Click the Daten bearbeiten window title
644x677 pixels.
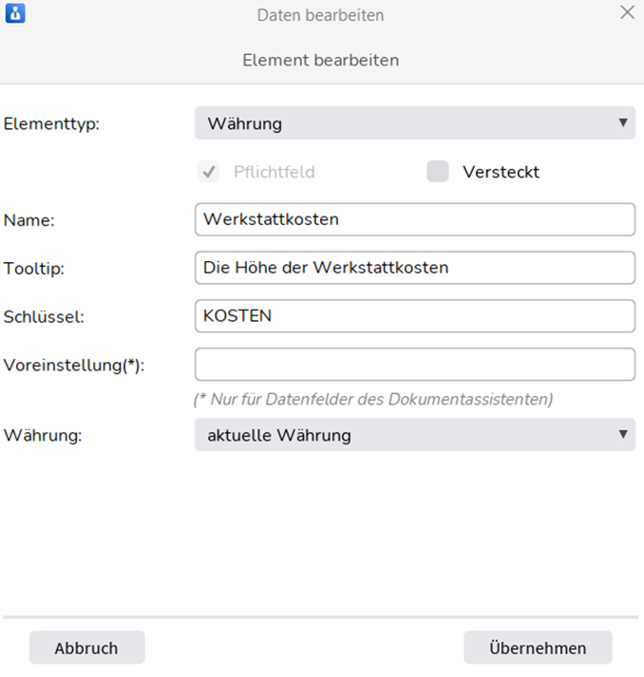click(x=320, y=15)
